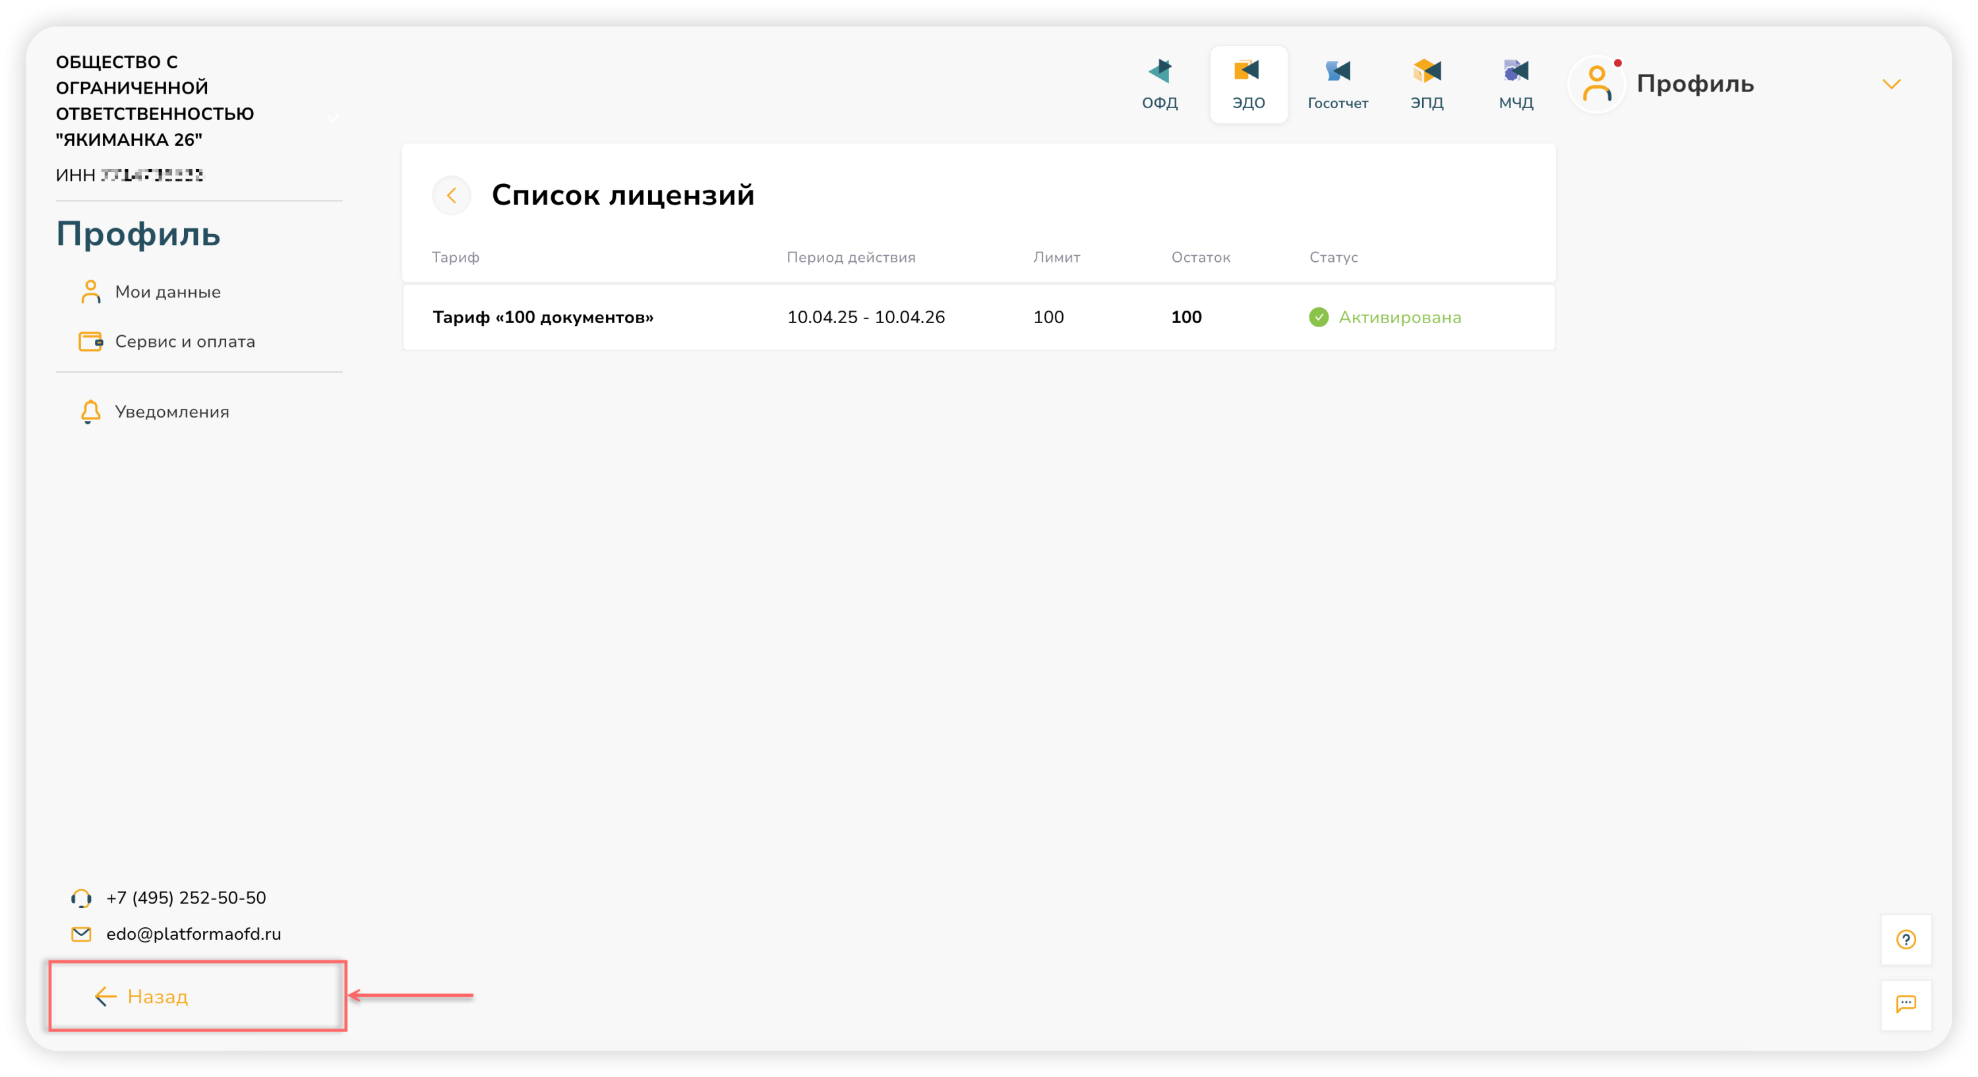Open Мои данные menu item
This screenshot has width=1978, height=1077.
coord(167,292)
